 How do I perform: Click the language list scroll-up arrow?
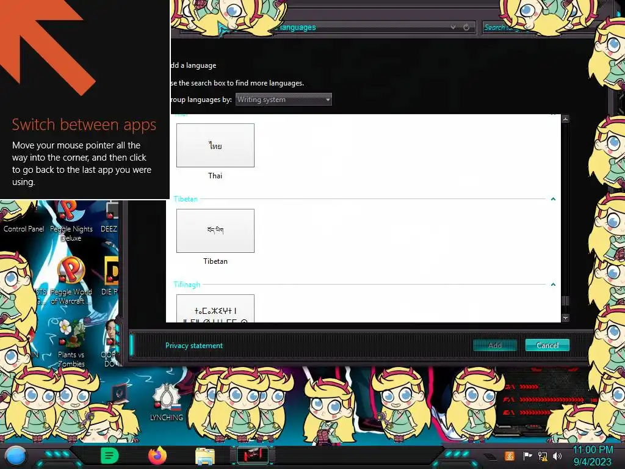[565, 119]
